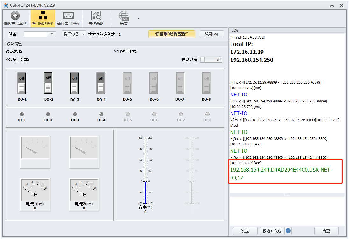Viewport: 349px width, 239px height.
Task: Select the network operation icon
Action: coord(43,16)
